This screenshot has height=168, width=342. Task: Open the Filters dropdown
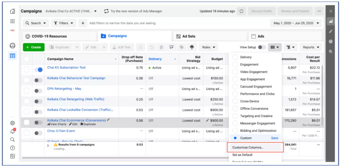63,23
